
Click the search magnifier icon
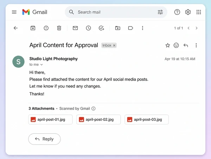pos(71,12)
